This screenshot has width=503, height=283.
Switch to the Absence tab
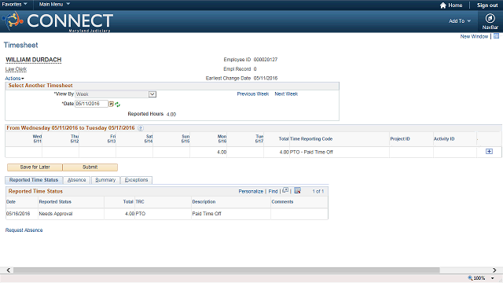click(x=77, y=180)
